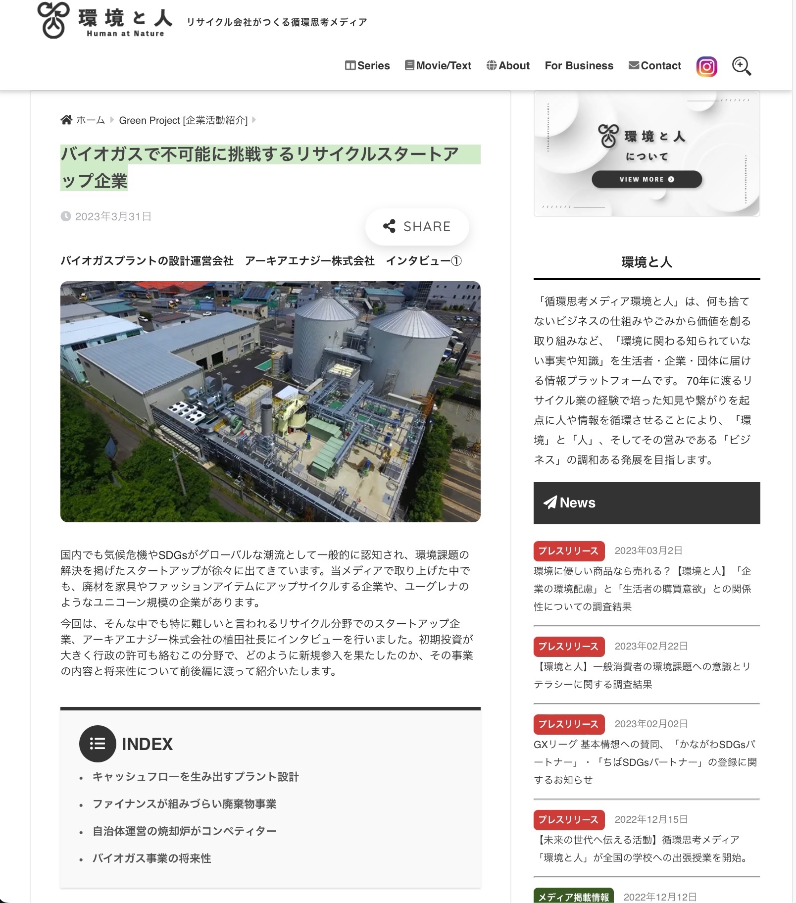Viewport: 796px width, 903px height.
Task: Click the Series book icon
Action: [x=350, y=65]
